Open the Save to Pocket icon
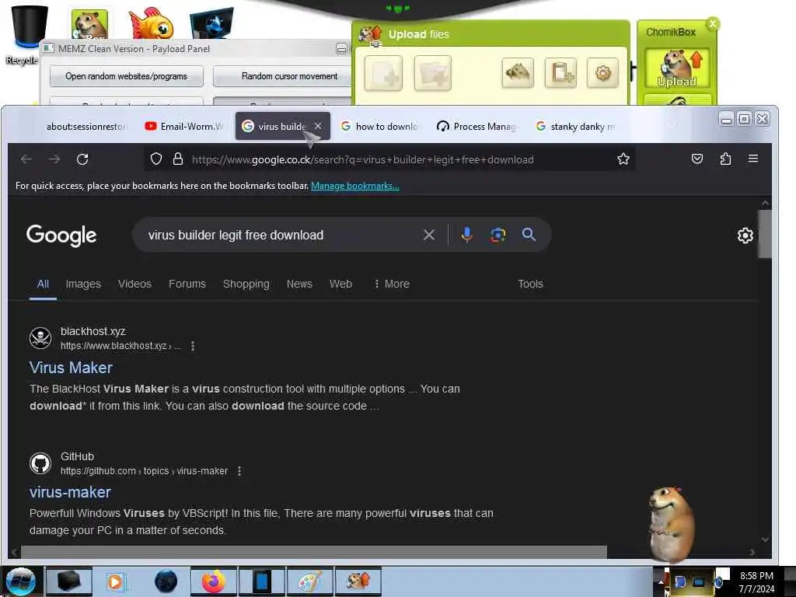This screenshot has height=597, width=796. click(x=697, y=159)
